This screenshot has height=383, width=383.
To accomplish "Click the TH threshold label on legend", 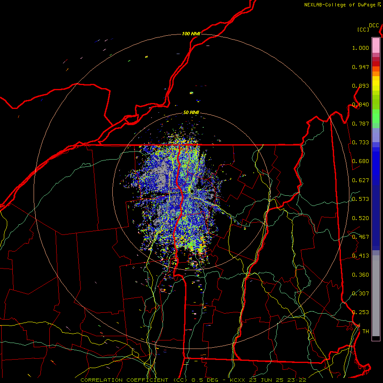I will (x=366, y=332).
